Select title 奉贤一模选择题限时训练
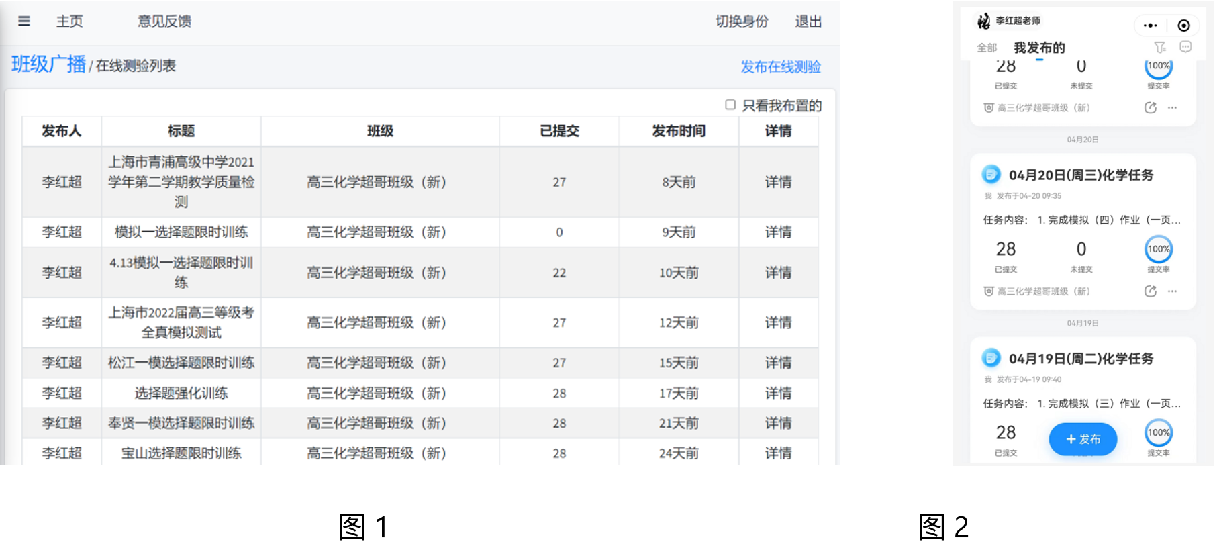1215x554 pixels. point(181,423)
